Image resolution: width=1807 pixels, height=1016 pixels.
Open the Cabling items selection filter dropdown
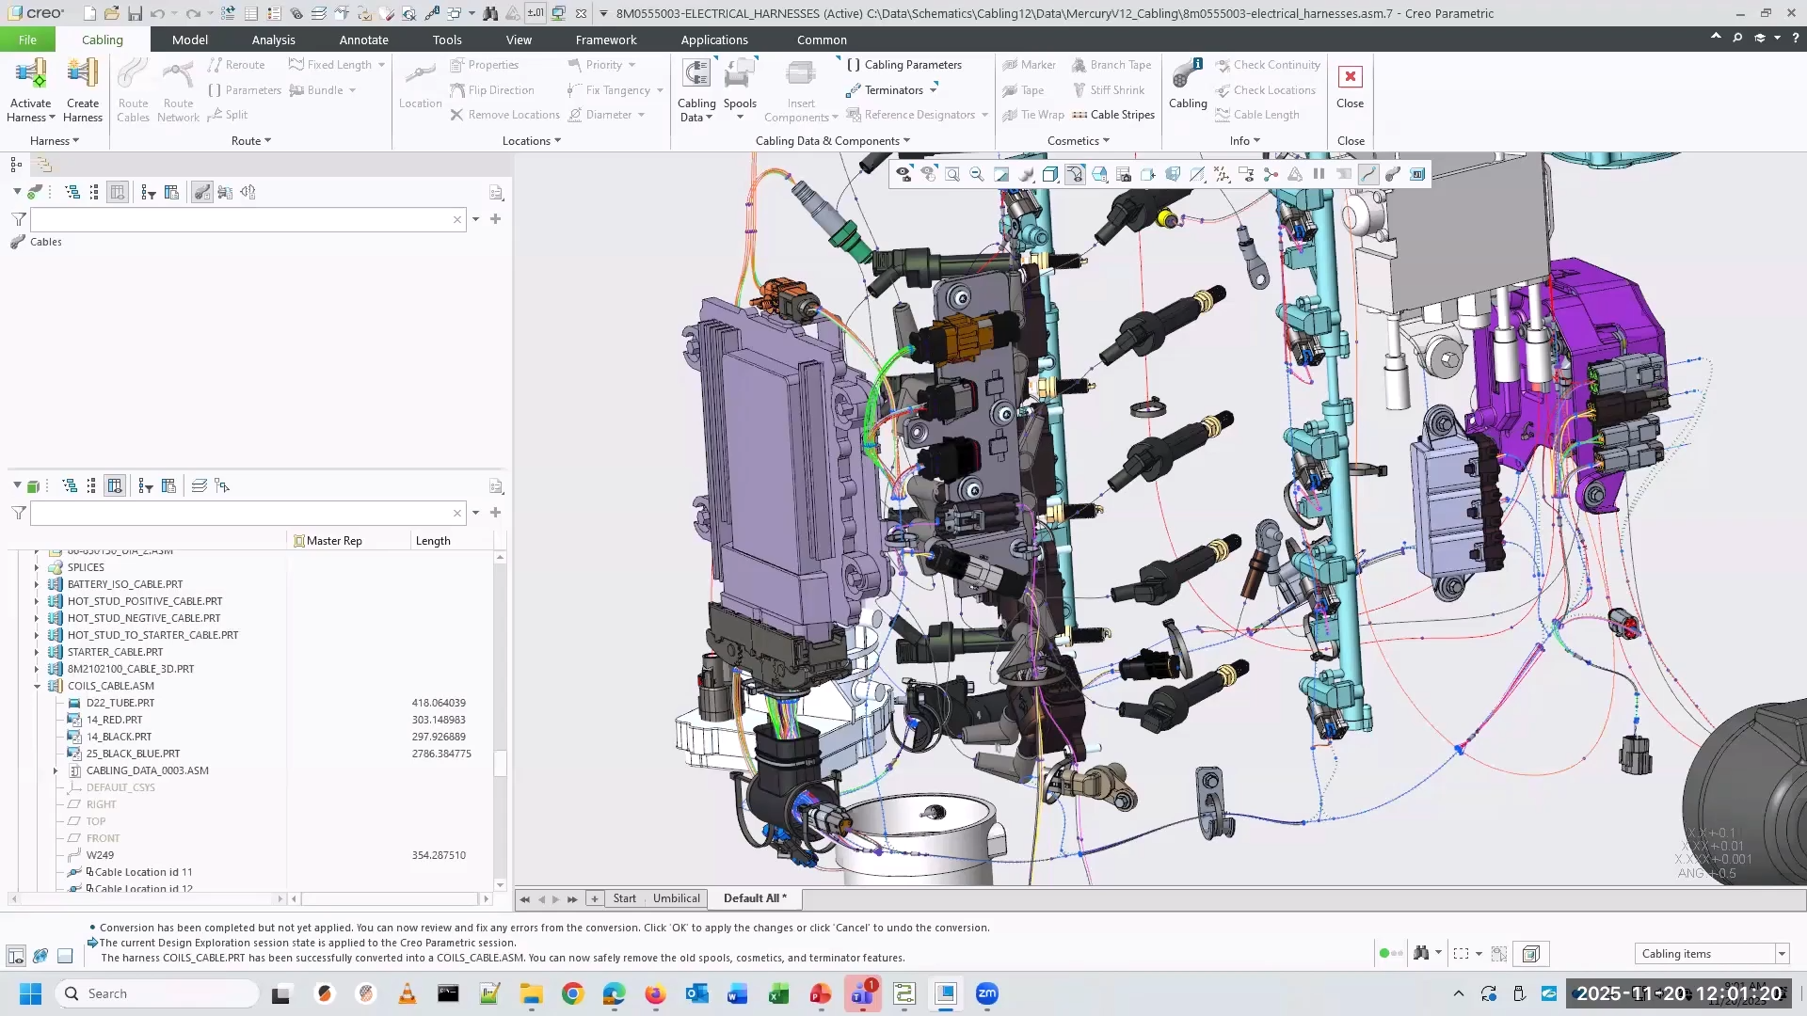pos(1782,954)
